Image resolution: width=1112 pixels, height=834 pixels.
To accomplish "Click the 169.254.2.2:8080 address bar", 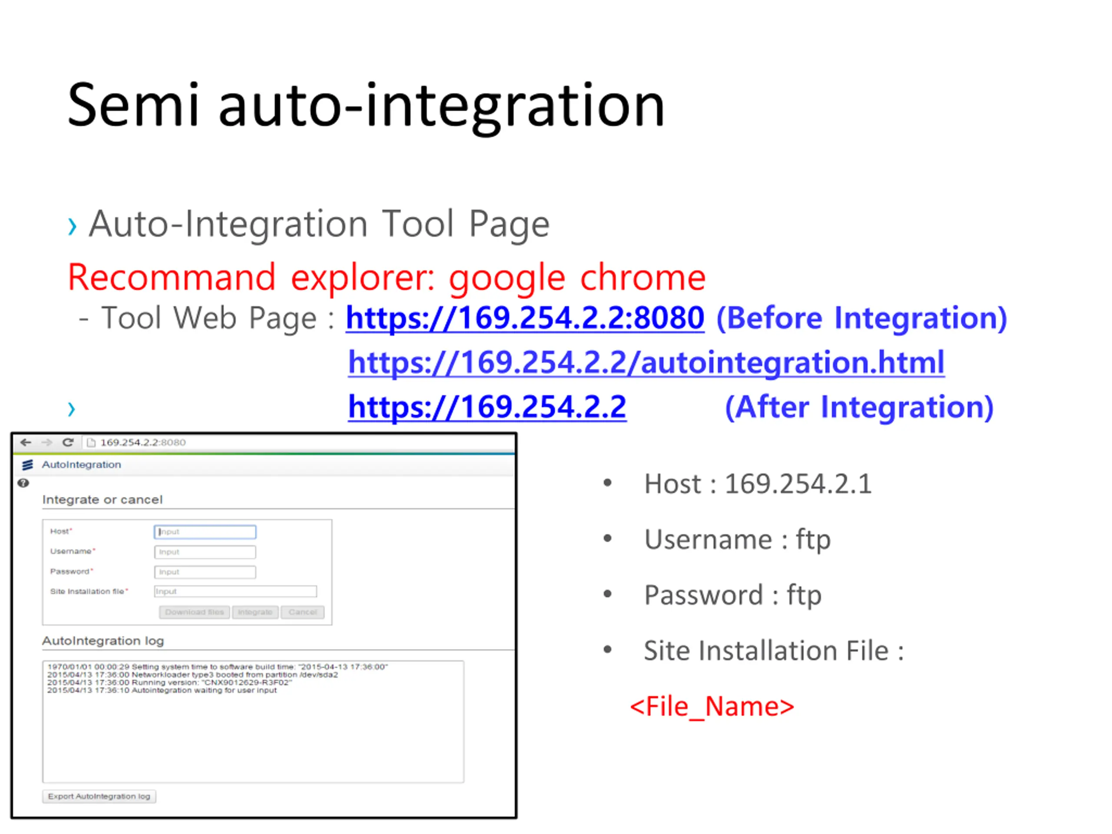I will (x=299, y=442).
